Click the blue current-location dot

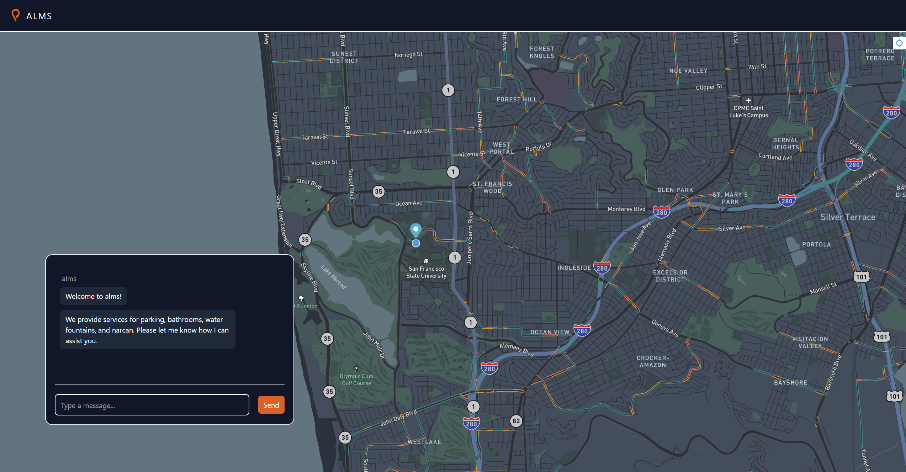pyautogui.click(x=415, y=243)
